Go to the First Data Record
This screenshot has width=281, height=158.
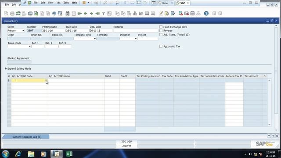coord(79,14)
